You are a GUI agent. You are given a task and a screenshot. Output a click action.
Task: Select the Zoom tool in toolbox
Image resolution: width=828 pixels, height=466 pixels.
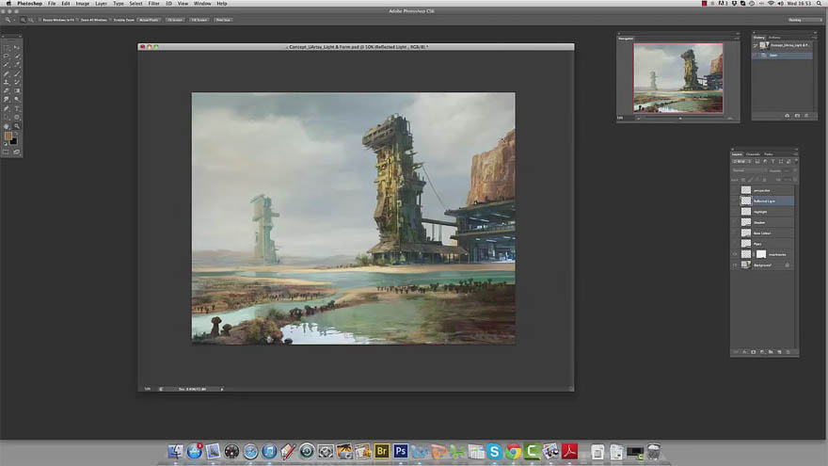pyautogui.click(x=16, y=126)
